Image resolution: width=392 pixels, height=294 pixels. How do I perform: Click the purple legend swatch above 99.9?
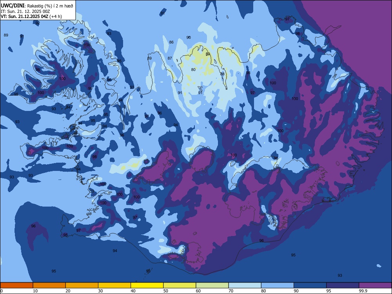[x=375, y=285]
